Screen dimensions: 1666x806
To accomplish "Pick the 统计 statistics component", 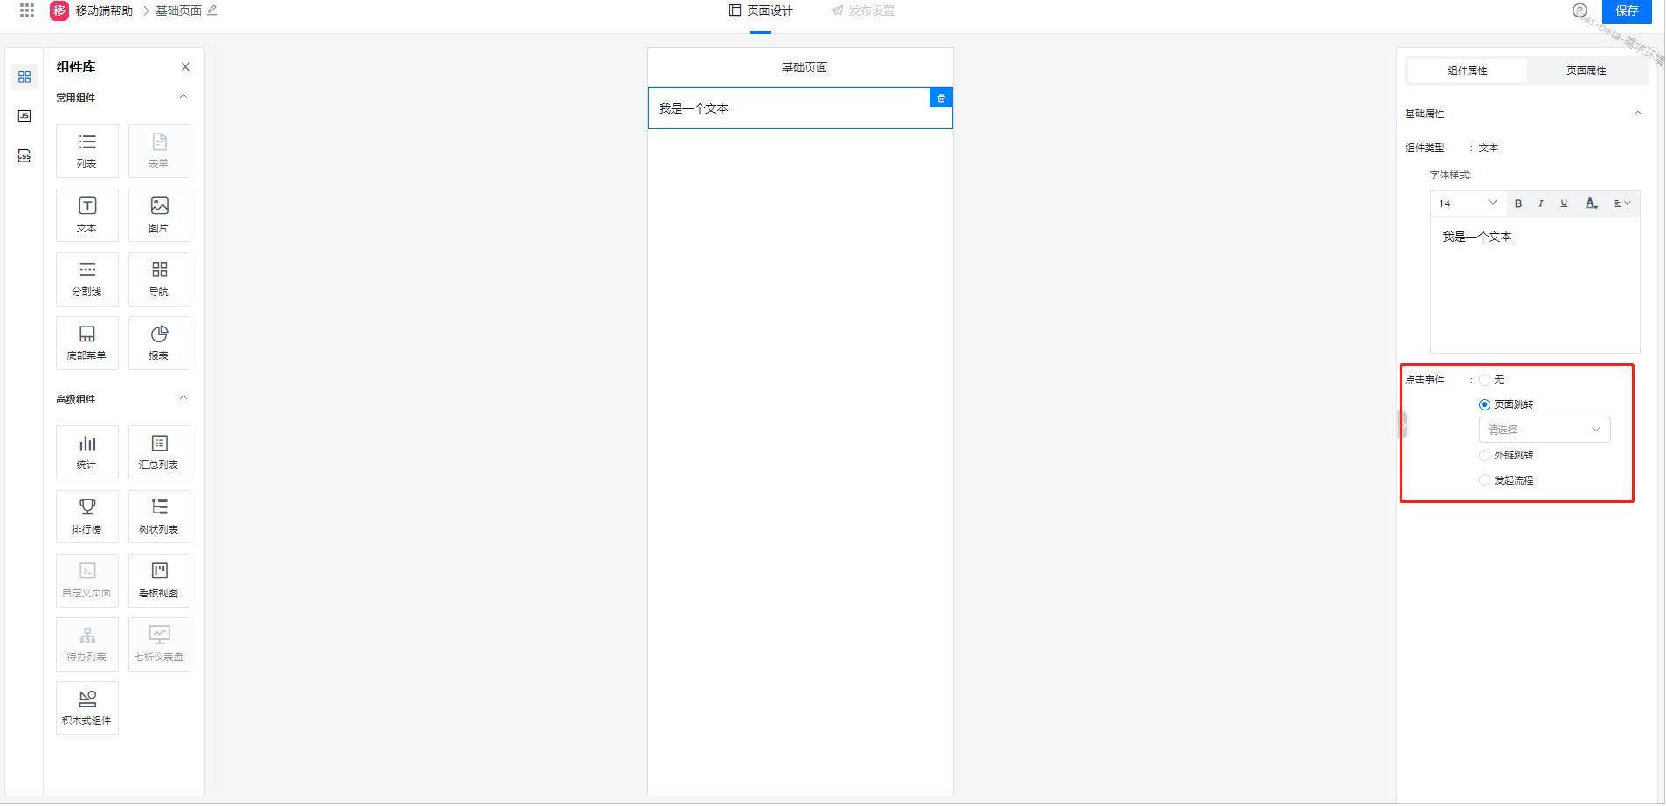I will (87, 452).
